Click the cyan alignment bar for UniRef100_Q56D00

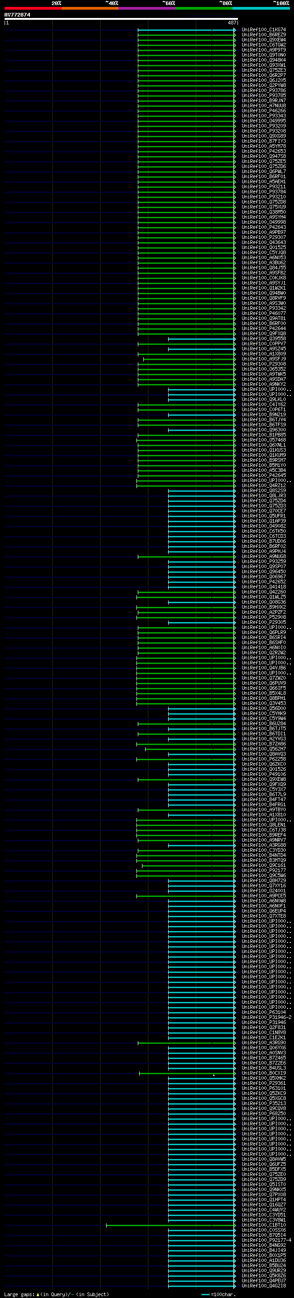tap(202, 709)
